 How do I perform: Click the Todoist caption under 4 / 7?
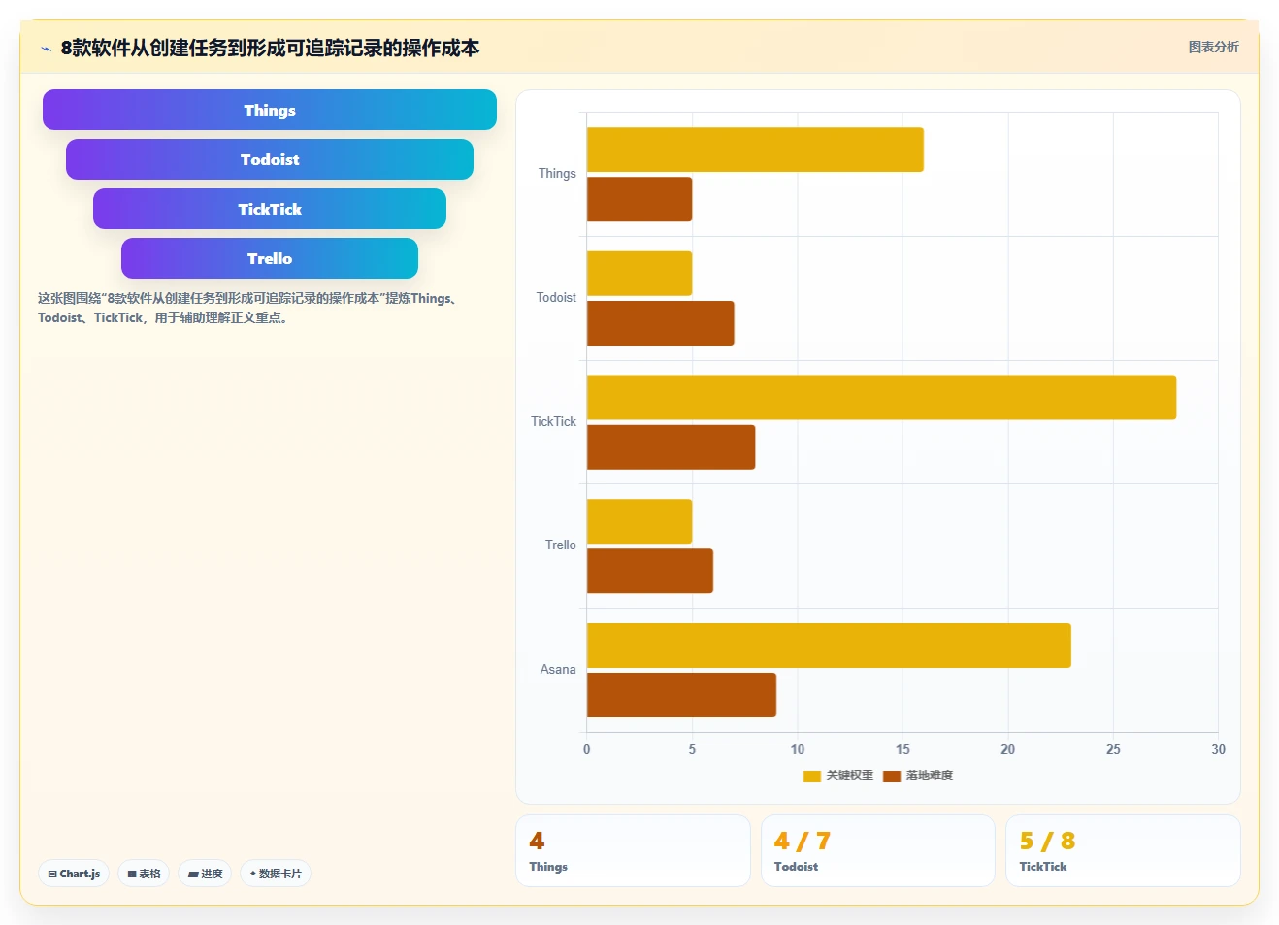click(796, 867)
